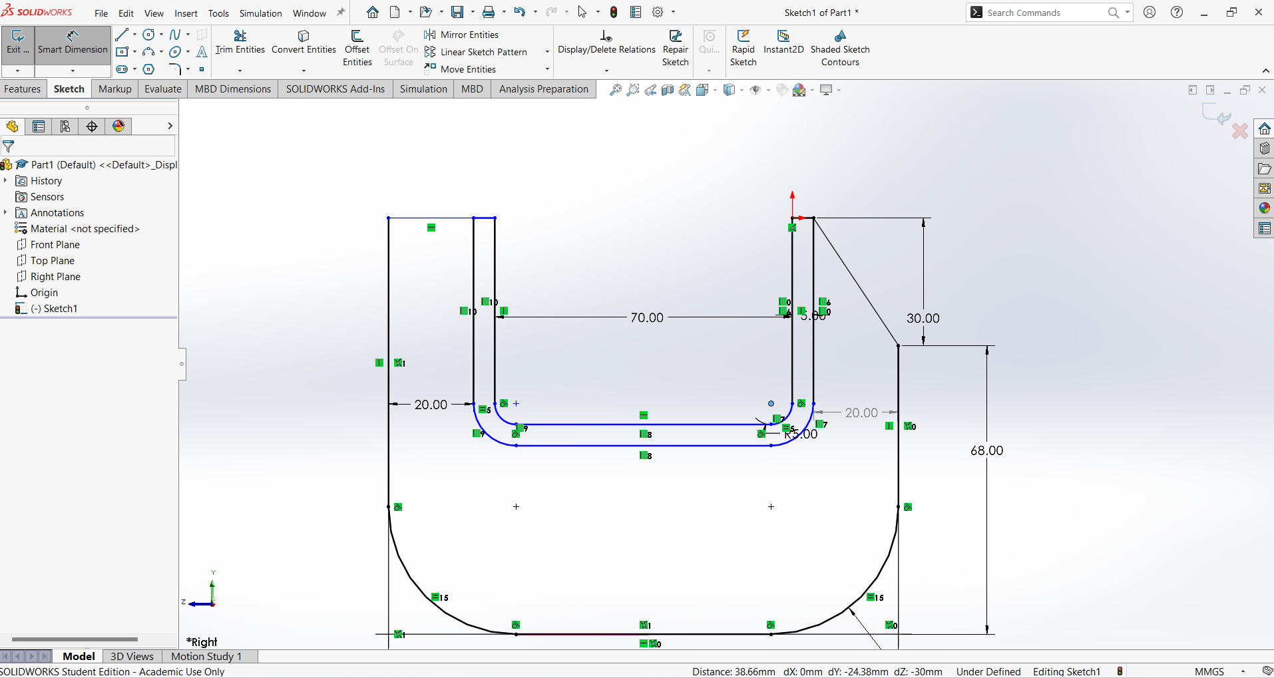Open Display/Delete Relations
Viewport: 1274px width, 678px height.
click(606, 43)
